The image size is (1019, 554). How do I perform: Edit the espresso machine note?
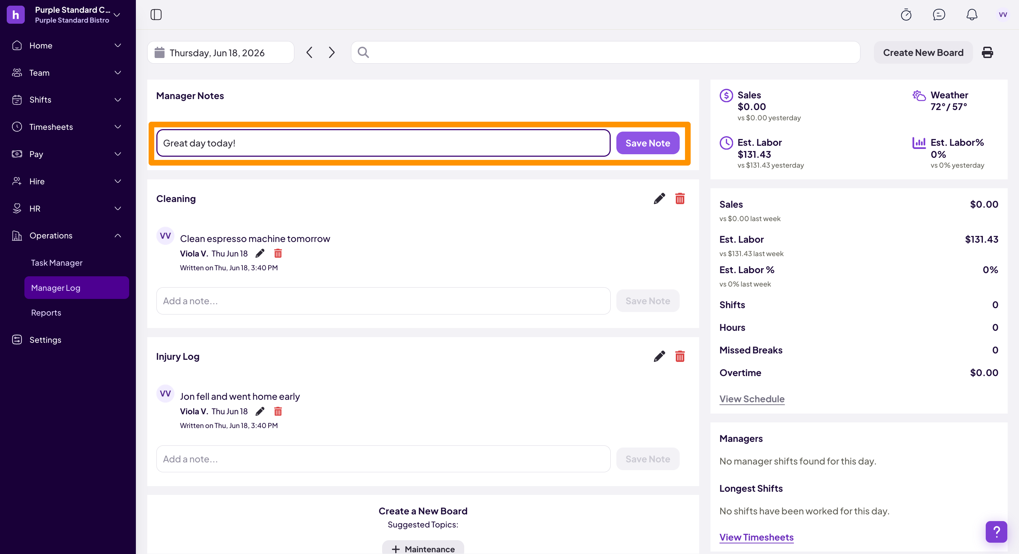point(259,253)
